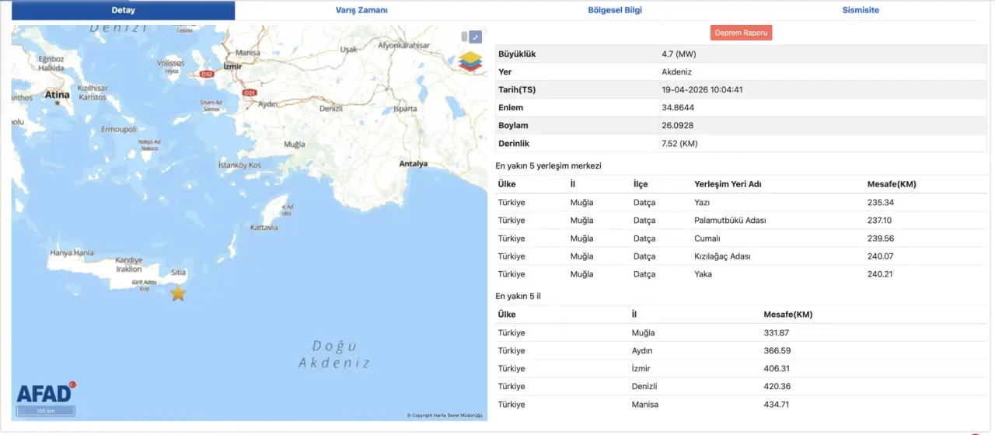Open the map layers stack icon
Image resolution: width=995 pixels, height=435 pixels.
tap(470, 62)
